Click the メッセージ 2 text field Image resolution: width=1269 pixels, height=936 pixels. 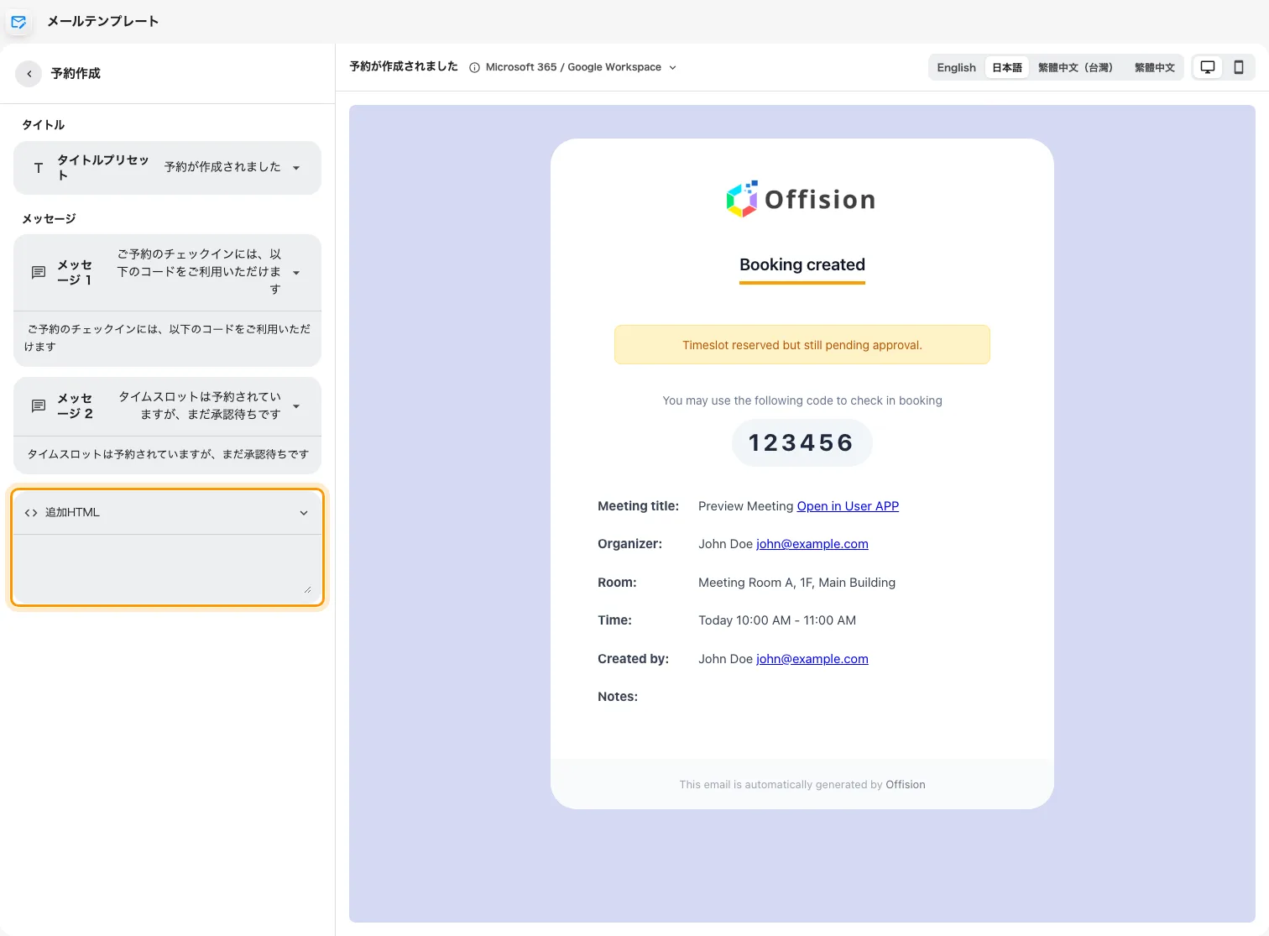[168, 454]
